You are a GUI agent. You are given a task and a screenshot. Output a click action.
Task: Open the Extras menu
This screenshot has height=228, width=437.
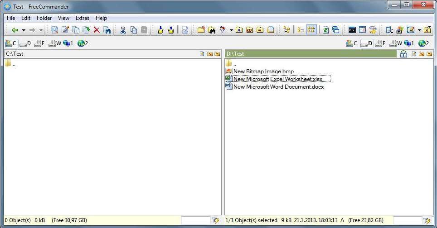coord(83,18)
